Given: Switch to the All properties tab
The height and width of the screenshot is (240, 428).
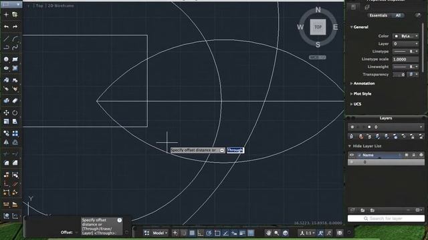Looking at the screenshot, I should coord(398,15).
